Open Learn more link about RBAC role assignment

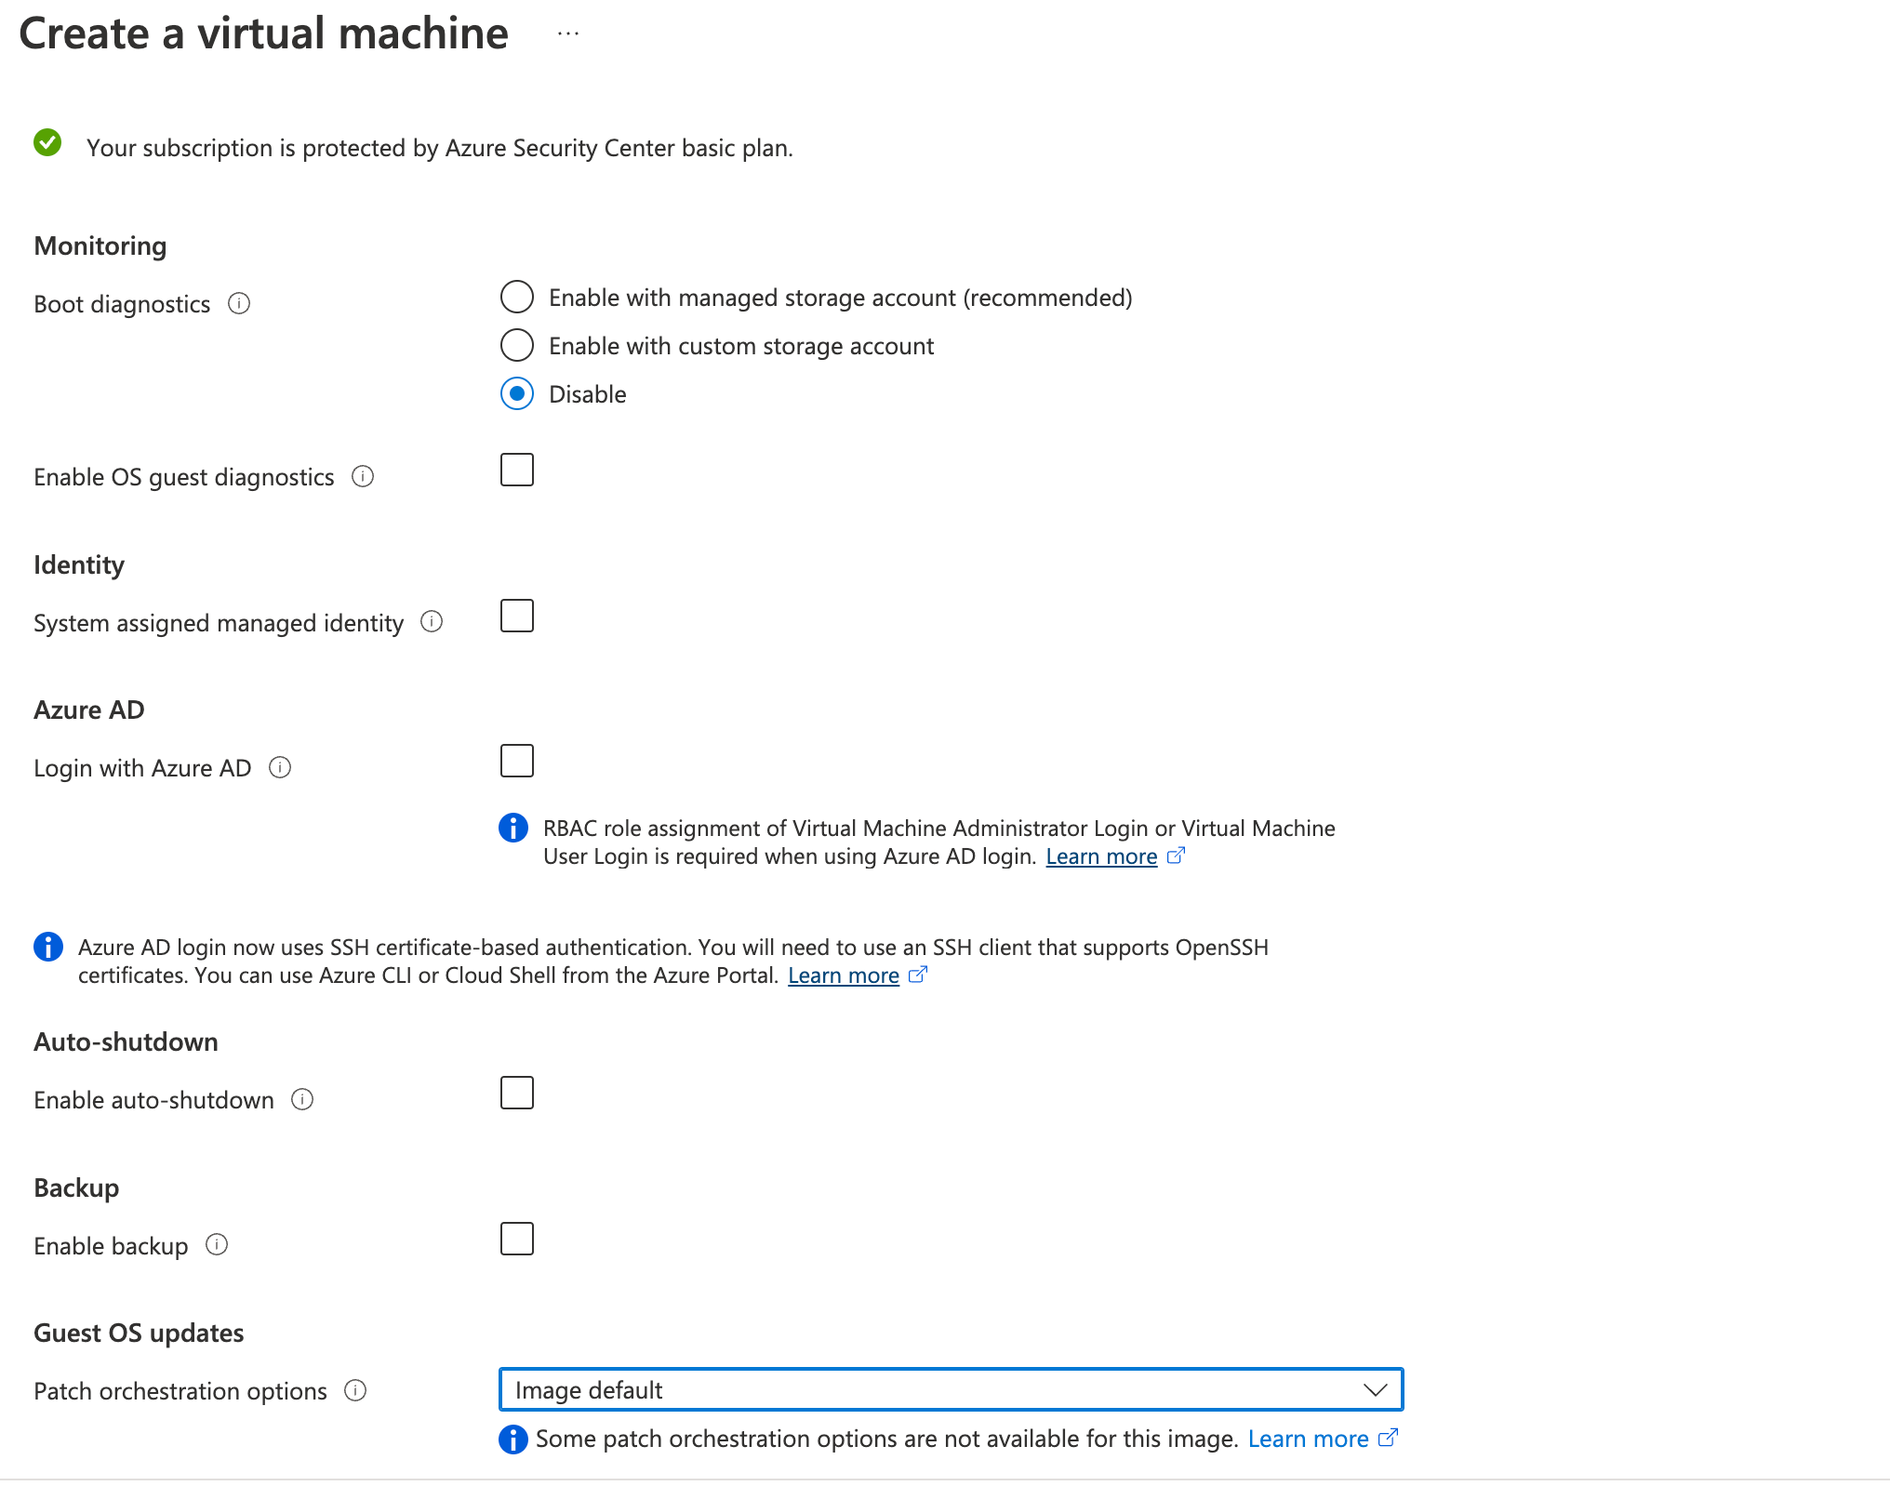point(1101,856)
